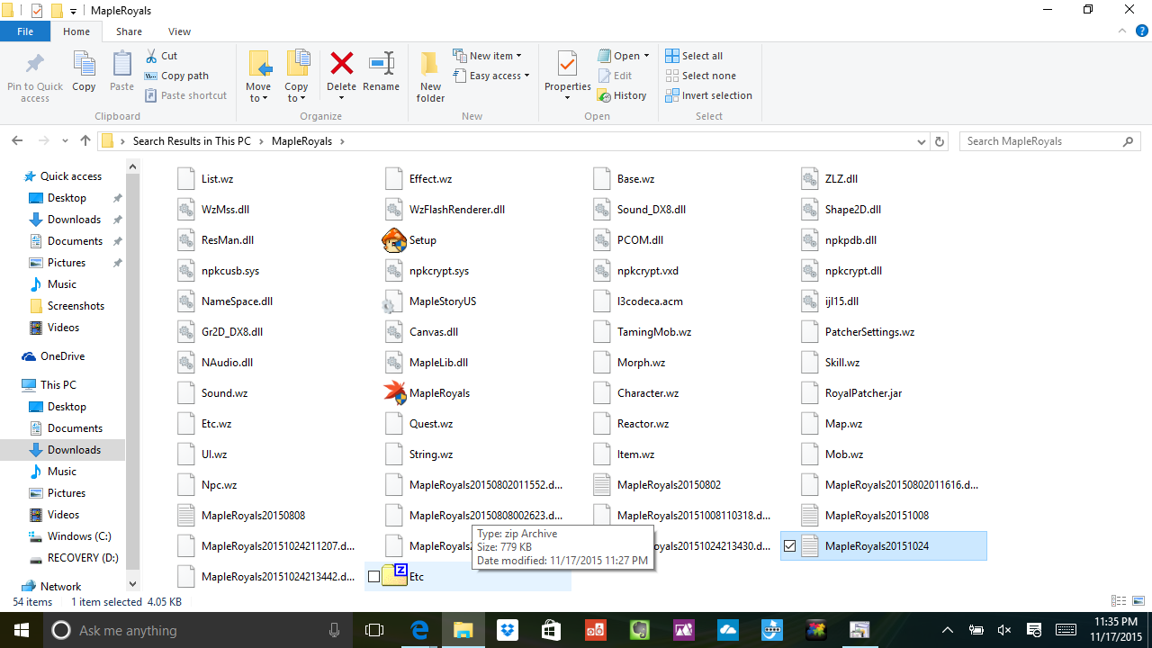This screenshot has width=1152, height=648.
Task: Switch to the View ribbon tab
Action: click(x=179, y=31)
